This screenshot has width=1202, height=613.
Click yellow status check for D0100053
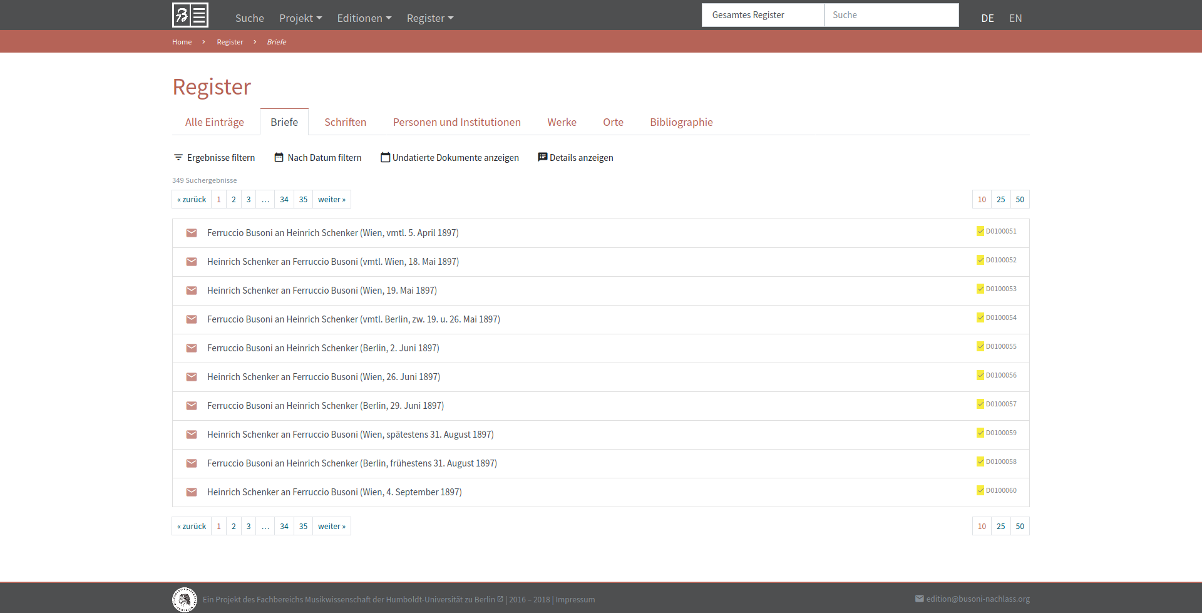pyautogui.click(x=980, y=289)
